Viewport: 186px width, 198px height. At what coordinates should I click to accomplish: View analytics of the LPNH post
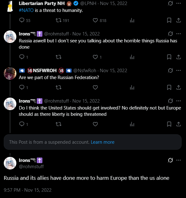pyautogui.click(x=132, y=20)
